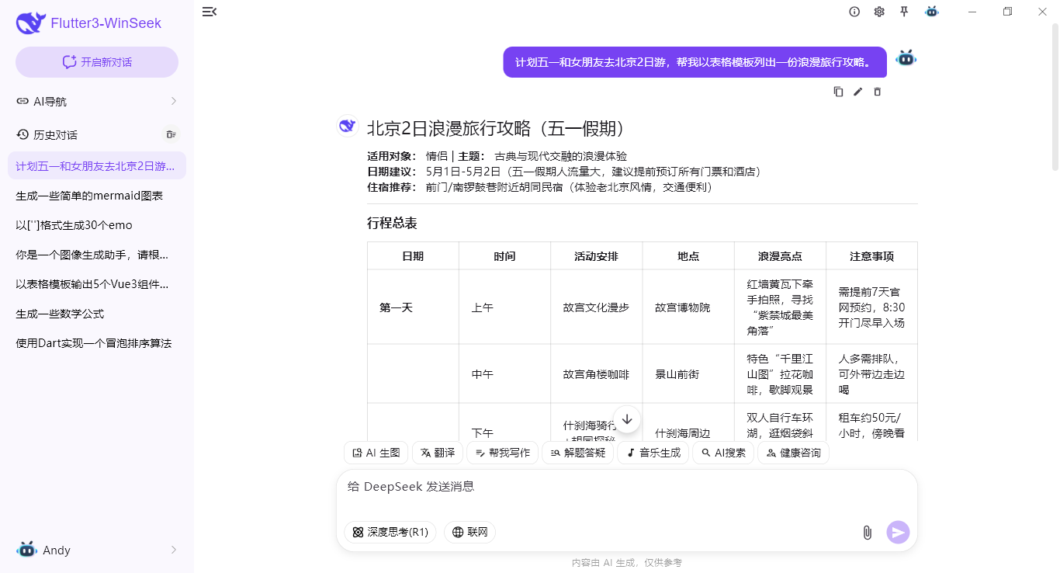
Task: Delete the 北京2日游 conversation message
Action: pos(877,92)
